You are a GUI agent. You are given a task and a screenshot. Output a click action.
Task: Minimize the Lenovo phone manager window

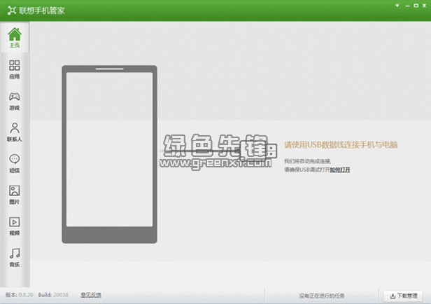pyautogui.click(x=407, y=6)
